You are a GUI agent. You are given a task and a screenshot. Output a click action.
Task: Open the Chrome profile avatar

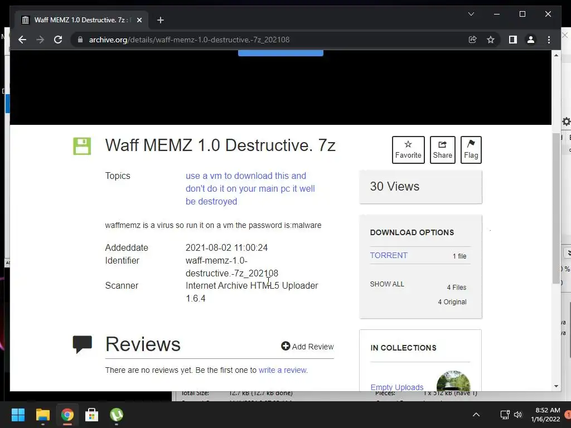(531, 40)
